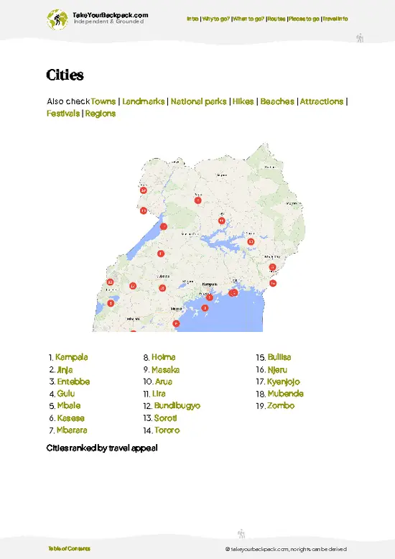Select map marker 3 for Entebbe
The image size is (395, 559).
tap(205, 308)
